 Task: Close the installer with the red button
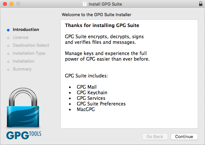(x=5, y=4)
